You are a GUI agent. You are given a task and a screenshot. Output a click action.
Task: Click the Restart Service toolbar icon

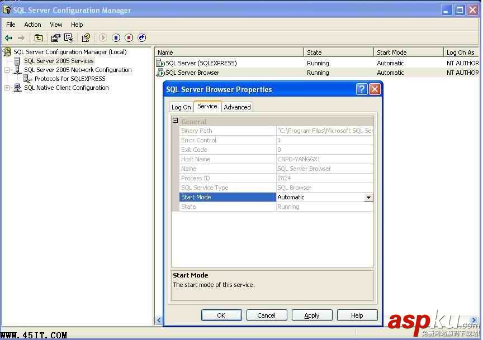point(141,38)
